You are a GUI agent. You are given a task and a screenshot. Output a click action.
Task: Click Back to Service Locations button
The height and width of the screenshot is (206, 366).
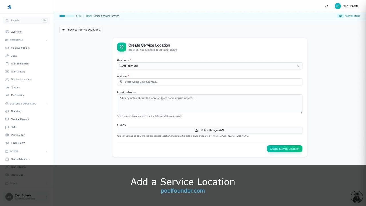click(x=81, y=29)
